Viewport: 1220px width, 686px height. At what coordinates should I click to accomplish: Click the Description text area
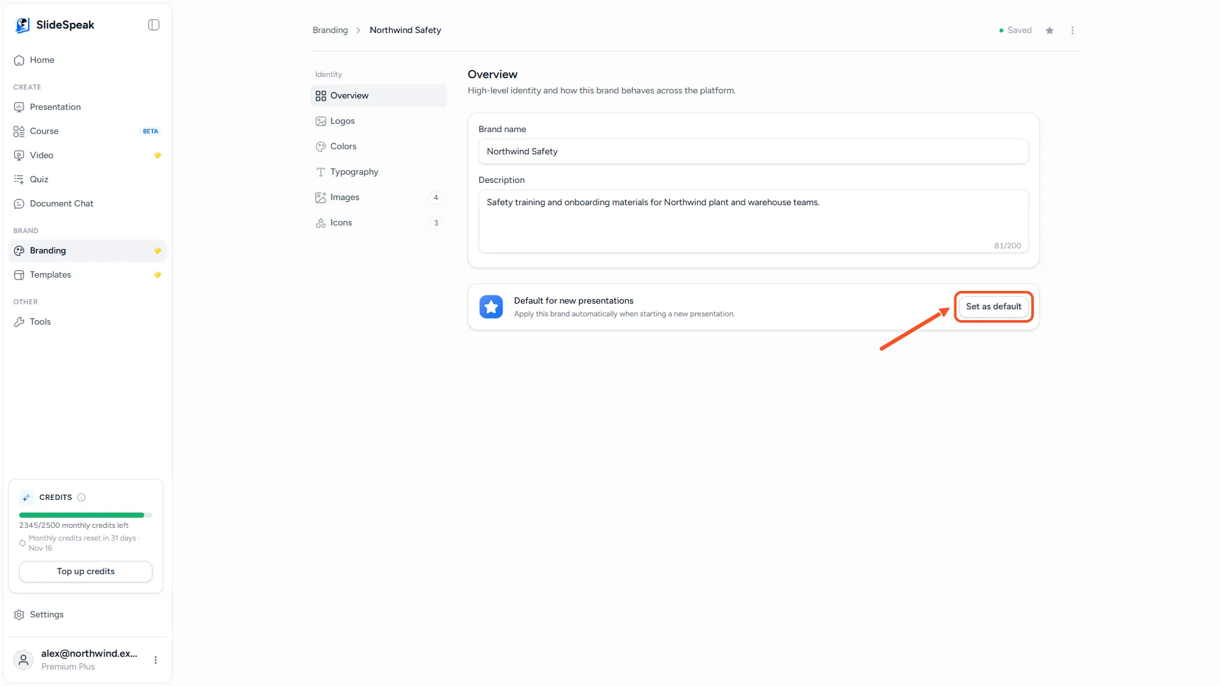754,221
